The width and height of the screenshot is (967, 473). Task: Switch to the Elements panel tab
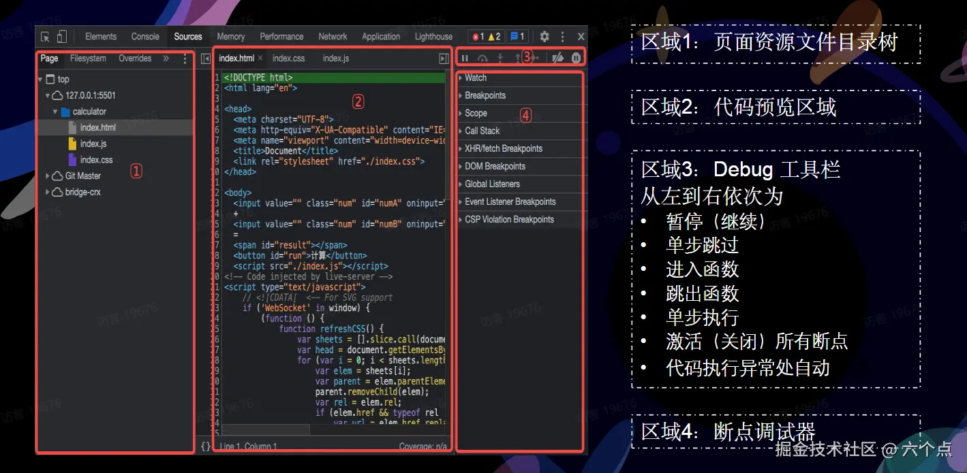101,37
